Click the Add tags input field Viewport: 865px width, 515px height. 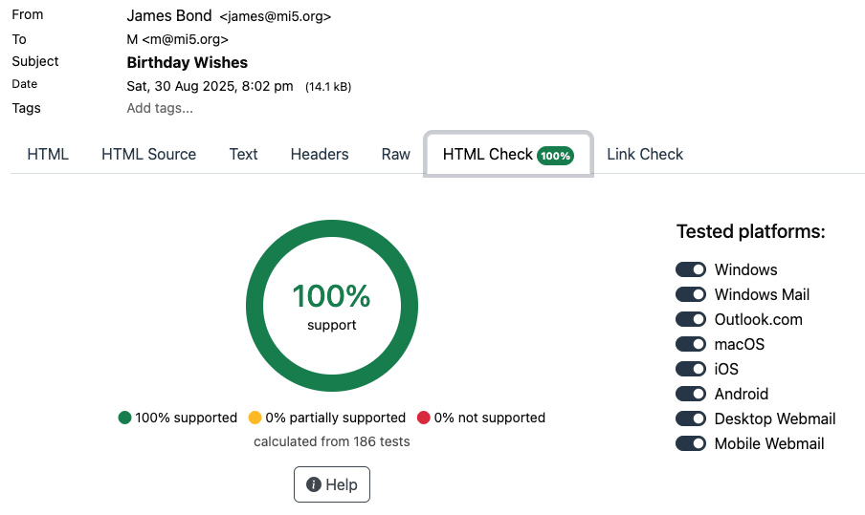tap(160, 108)
